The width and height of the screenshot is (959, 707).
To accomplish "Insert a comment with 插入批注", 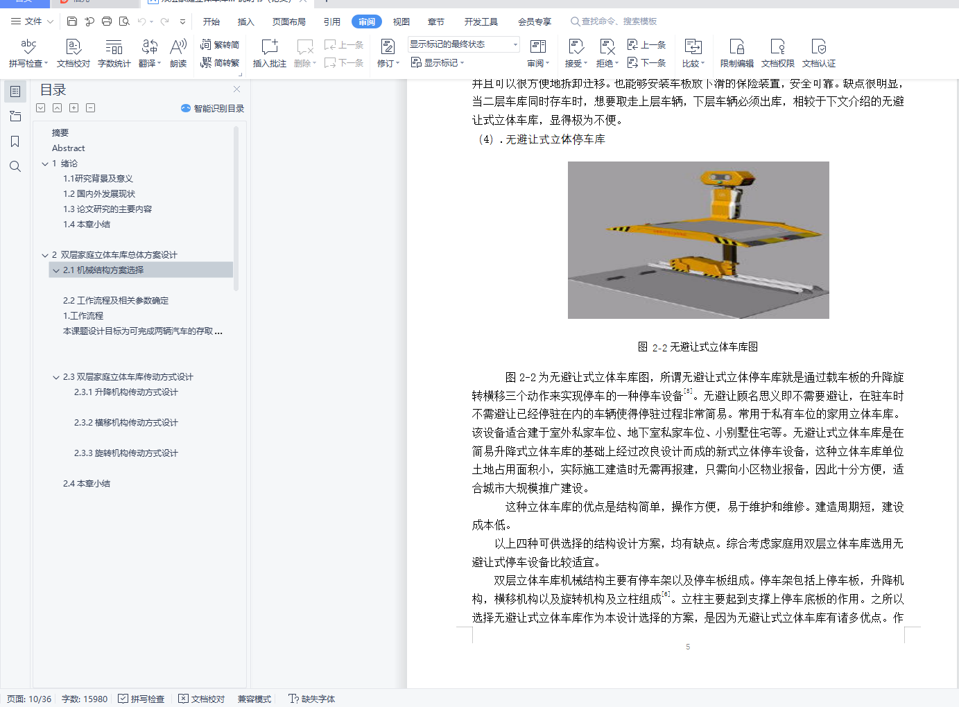I will [x=270, y=53].
